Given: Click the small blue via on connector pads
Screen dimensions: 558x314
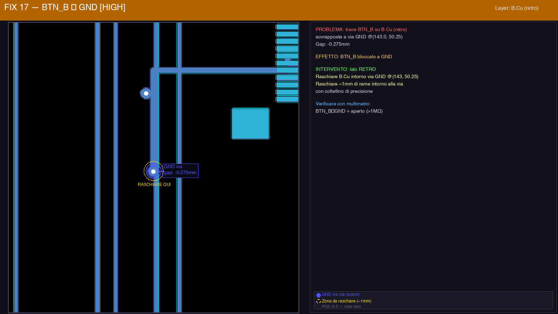Looking at the screenshot, I should [x=288, y=60].
